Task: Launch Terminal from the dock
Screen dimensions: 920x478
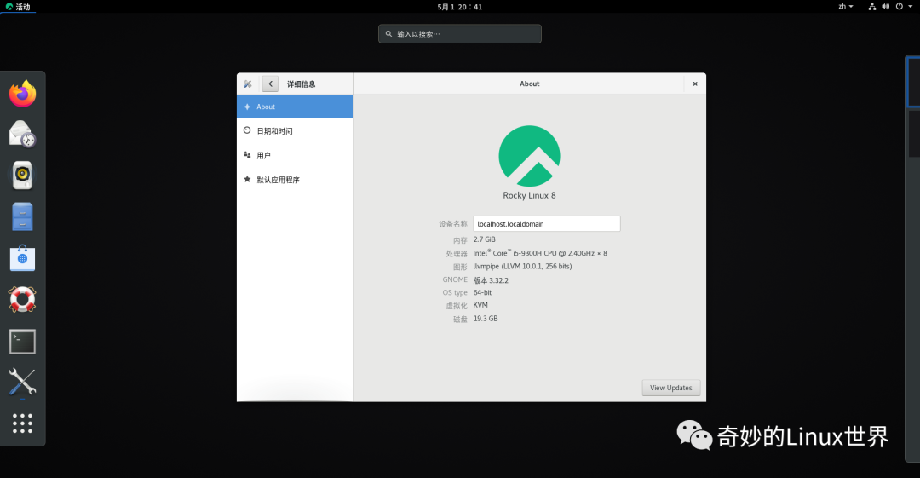Action: [x=22, y=341]
